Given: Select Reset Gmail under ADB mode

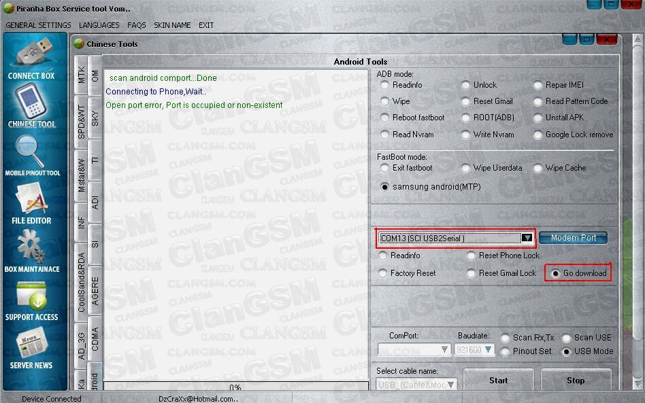Looking at the screenshot, I should coord(465,101).
